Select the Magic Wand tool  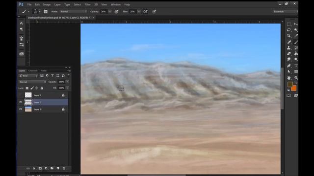pos(296,30)
